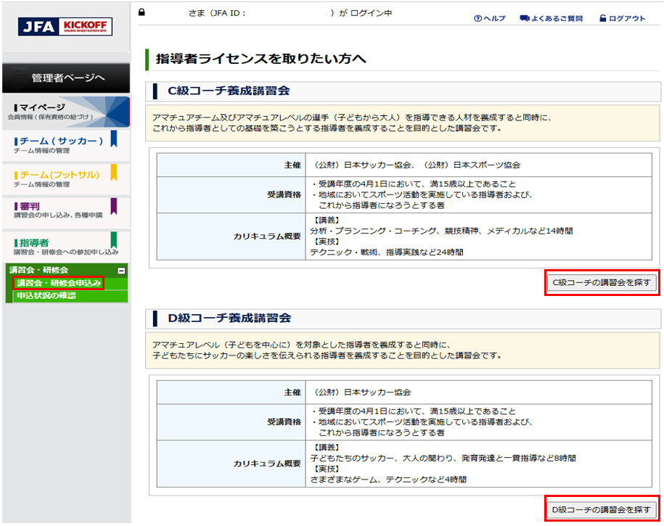The height and width of the screenshot is (526, 664).
Task: Click the C級 受講資格 row label
Action: tap(284, 195)
